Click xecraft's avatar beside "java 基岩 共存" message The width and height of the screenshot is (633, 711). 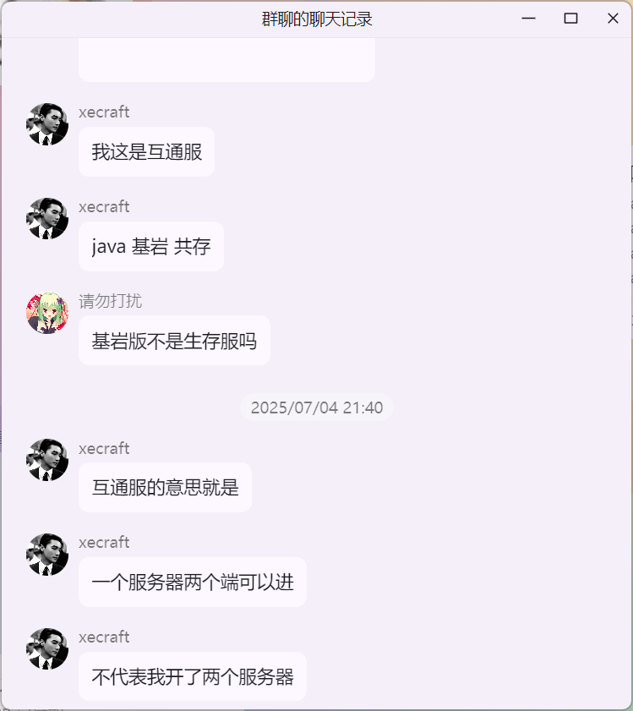47,219
